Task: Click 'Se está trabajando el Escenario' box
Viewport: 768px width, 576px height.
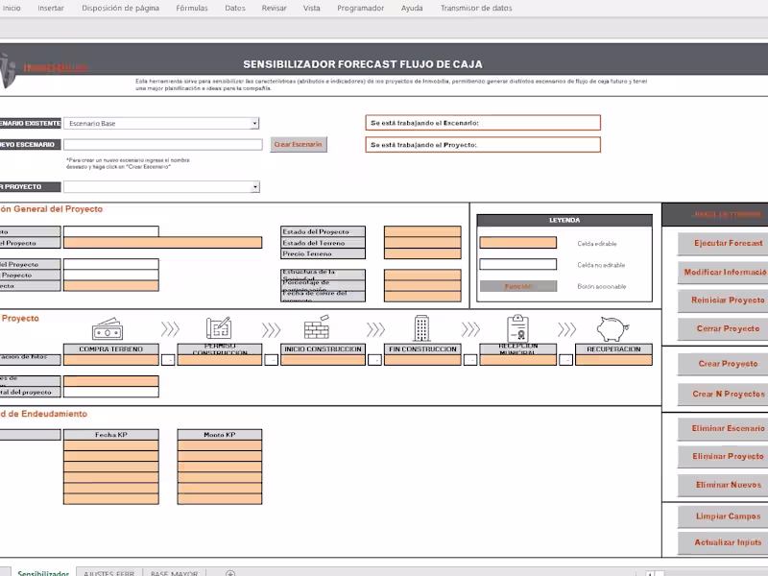Action: click(x=483, y=123)
